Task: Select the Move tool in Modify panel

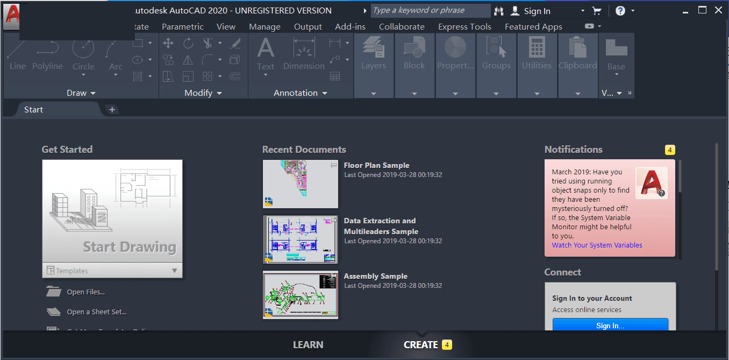Action: [x=168, y=44]
